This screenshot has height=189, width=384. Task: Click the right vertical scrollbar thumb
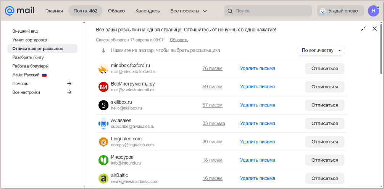(x=381, y=49)
